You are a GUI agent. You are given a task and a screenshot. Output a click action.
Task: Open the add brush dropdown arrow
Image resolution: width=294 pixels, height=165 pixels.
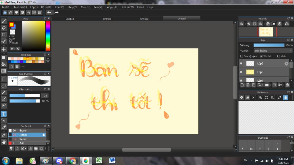point(26,148)
